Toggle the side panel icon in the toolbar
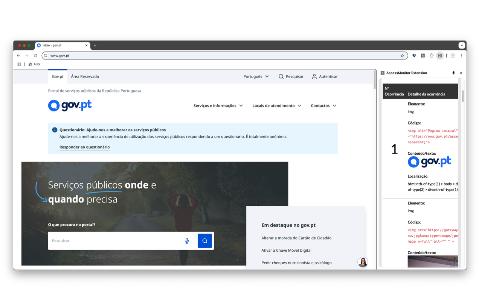Image resolution: width=482 pixels, height=301 pixels. (x=440, y=55)
